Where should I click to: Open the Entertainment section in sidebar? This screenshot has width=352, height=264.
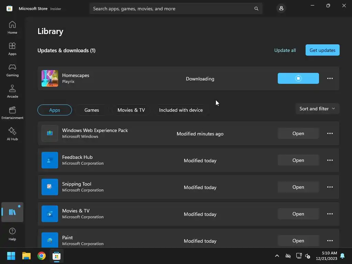point(12,113)
